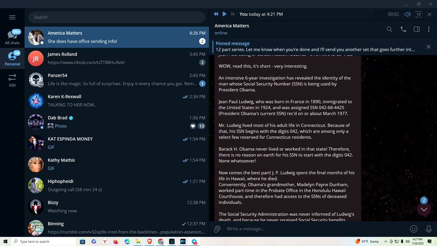
Task: Click into the chat Search field
Action: click(x=116, y=17)
